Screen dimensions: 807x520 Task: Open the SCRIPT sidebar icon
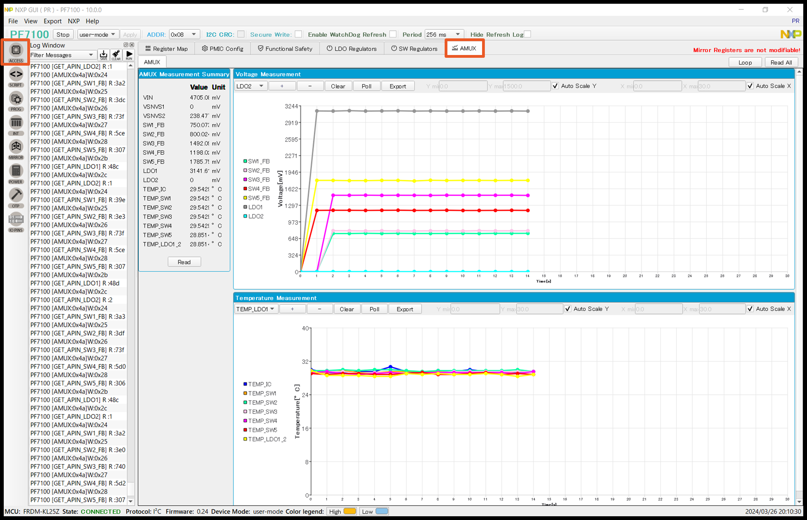[16, 76]
